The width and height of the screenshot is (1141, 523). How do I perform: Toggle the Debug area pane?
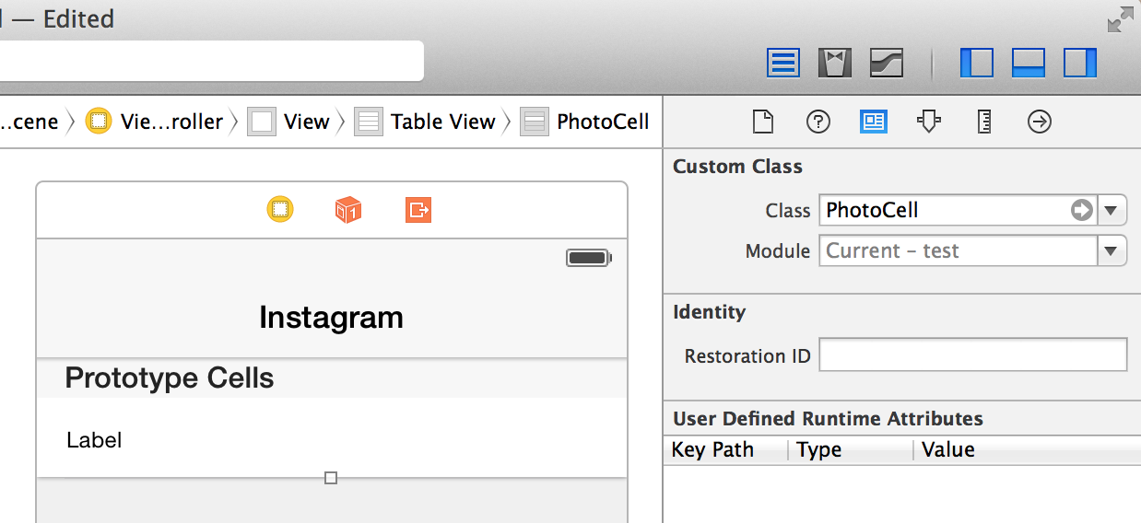point(1028,63)
